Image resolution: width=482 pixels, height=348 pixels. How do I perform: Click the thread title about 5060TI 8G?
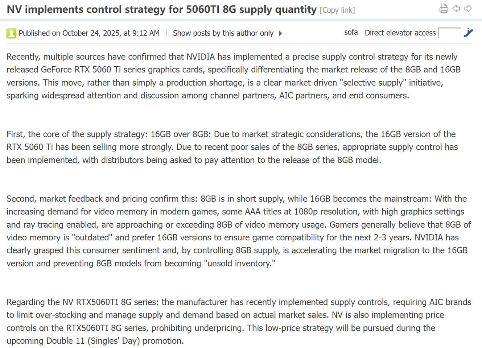161,9
